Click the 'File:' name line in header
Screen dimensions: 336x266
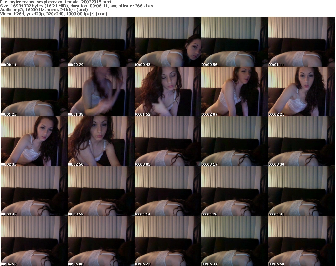tap(56, 2)
